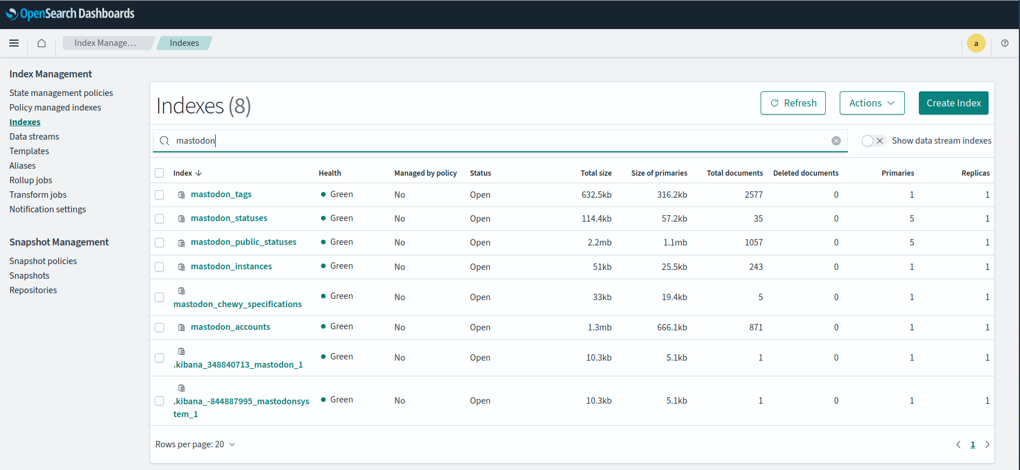Click the OpenSearch Dashboards logo

[x=70, y=13]
